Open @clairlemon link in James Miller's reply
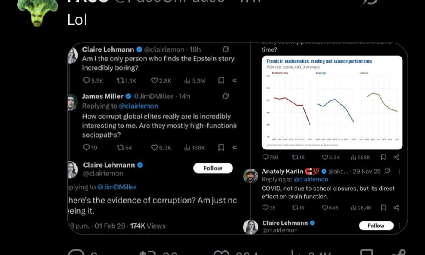This screenshot has width=425, height=255. click(x=138, y=106)
